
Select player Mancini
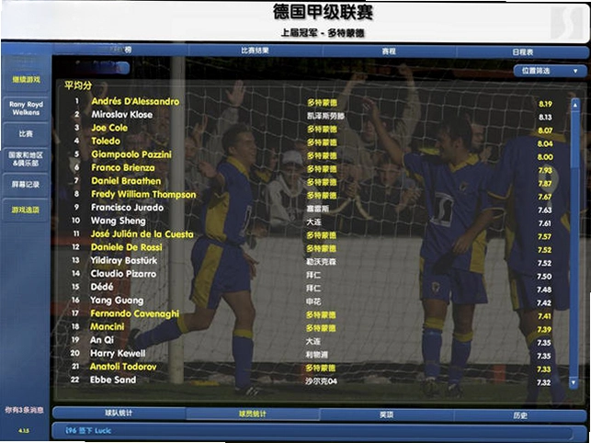pyautogui.click(x=107, y=327)
